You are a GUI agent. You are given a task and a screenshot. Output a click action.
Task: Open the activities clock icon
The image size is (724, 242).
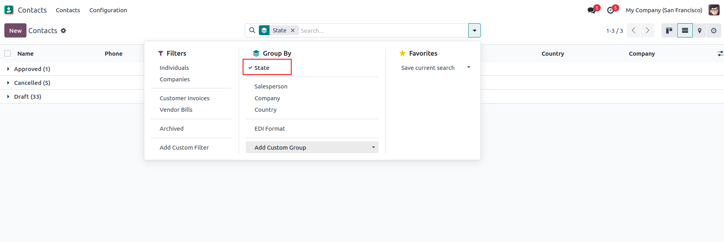pyautogui.click(x=611, y=10)
